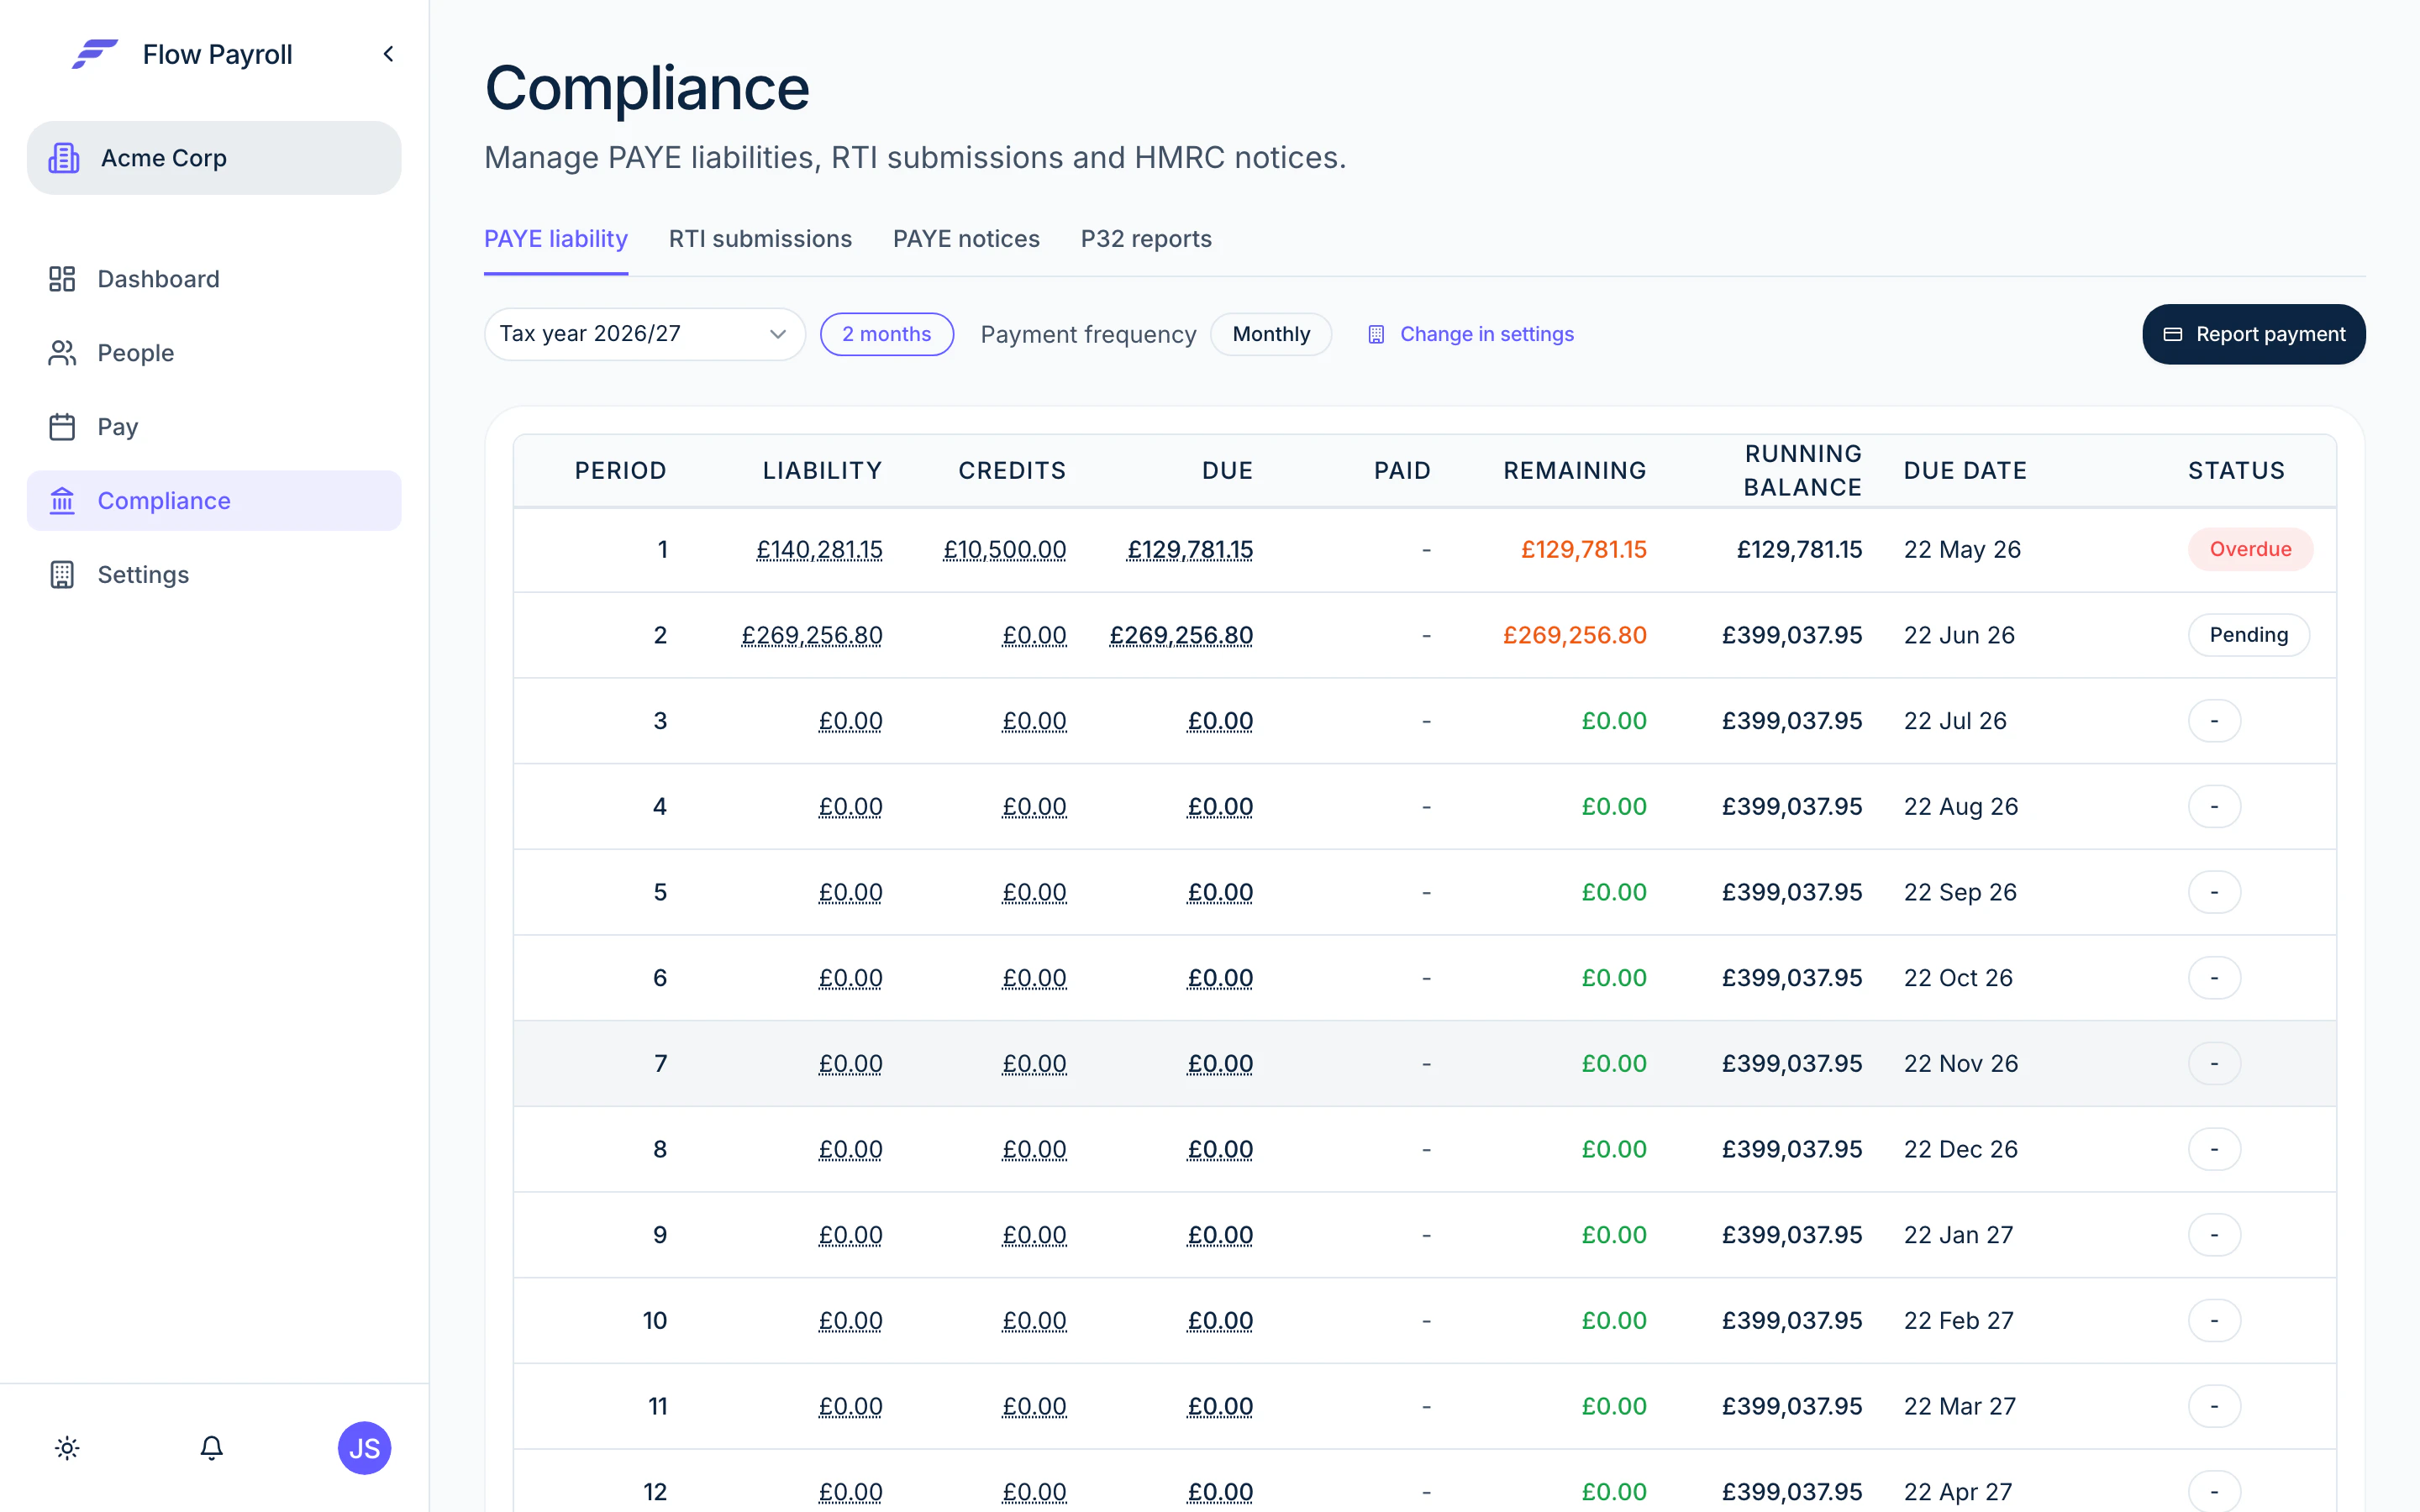Navigate to Pay label
Screen dimensions: 2420x1512
tap(118, 427)
